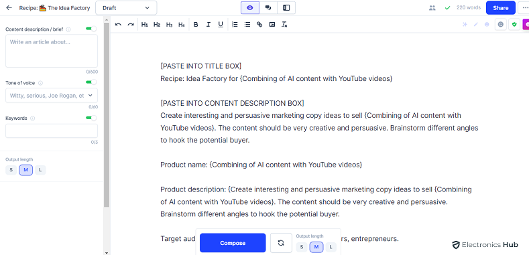
Task: Click the regenerate icon beside Compose
Action: click(281, 243)
